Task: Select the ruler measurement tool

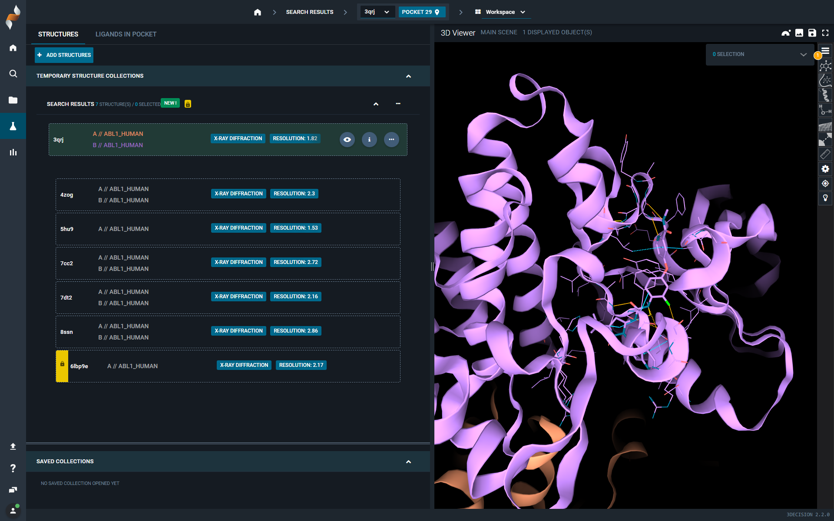Action: [x=825, y=154]
